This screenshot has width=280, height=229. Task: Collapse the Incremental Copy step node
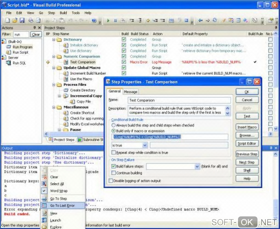point(59,96)
